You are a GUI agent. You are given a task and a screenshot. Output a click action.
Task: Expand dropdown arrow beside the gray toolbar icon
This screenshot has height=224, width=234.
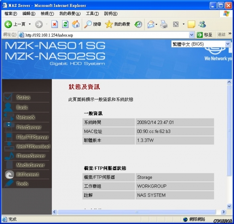coord(184,24)
